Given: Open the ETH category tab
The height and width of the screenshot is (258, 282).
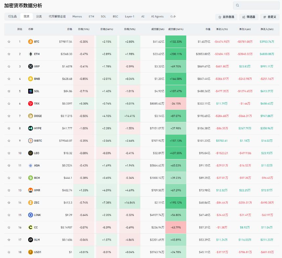Looking at the screenshot, I should [x=91, y=16].
